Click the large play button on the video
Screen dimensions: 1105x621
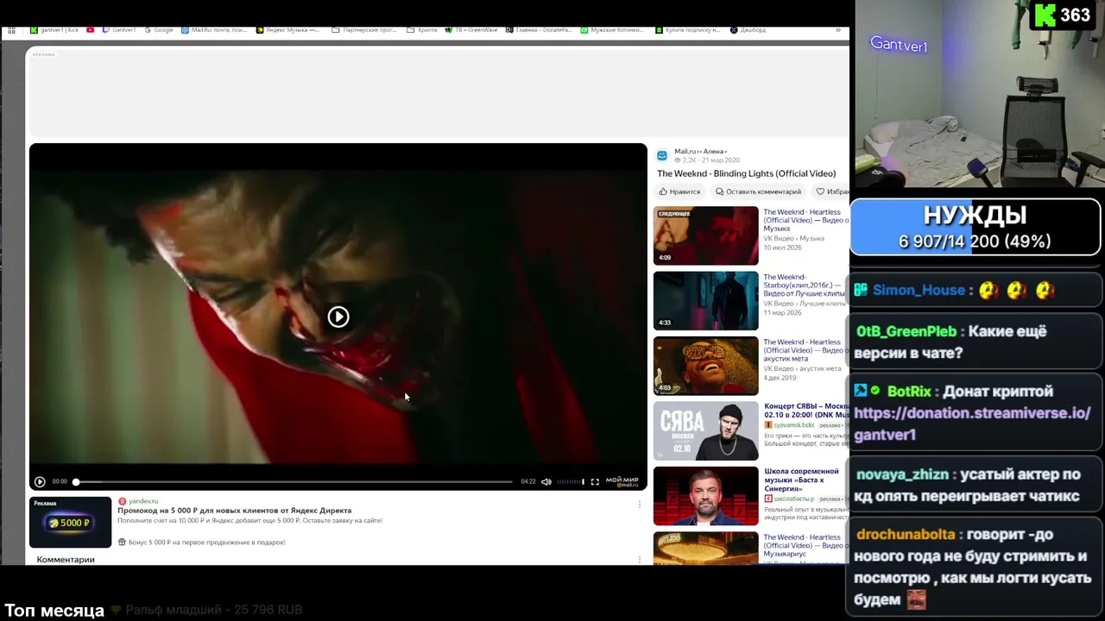(x=338, y=317)
